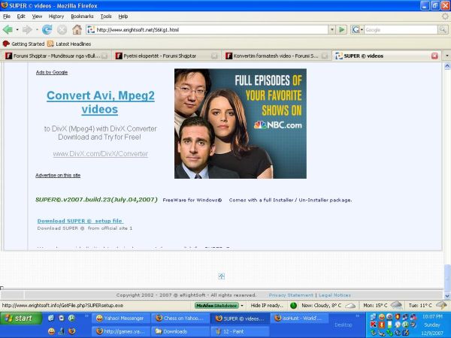The height and width of the screenshot is (338, 451).
Task: Open the address bar history dropdown
Action: coord(332,29)
